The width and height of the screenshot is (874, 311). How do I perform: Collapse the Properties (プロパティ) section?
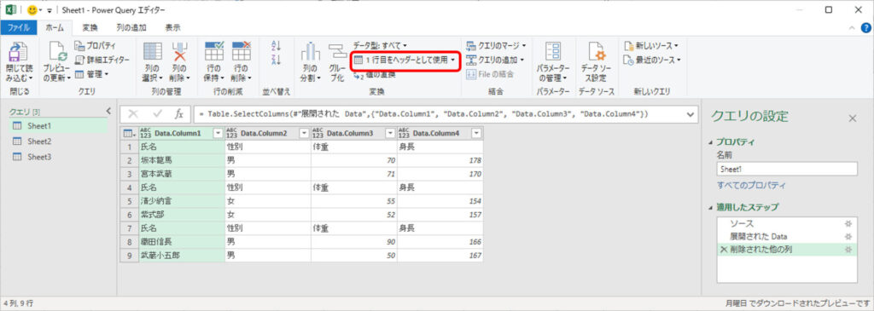[710, 142]
